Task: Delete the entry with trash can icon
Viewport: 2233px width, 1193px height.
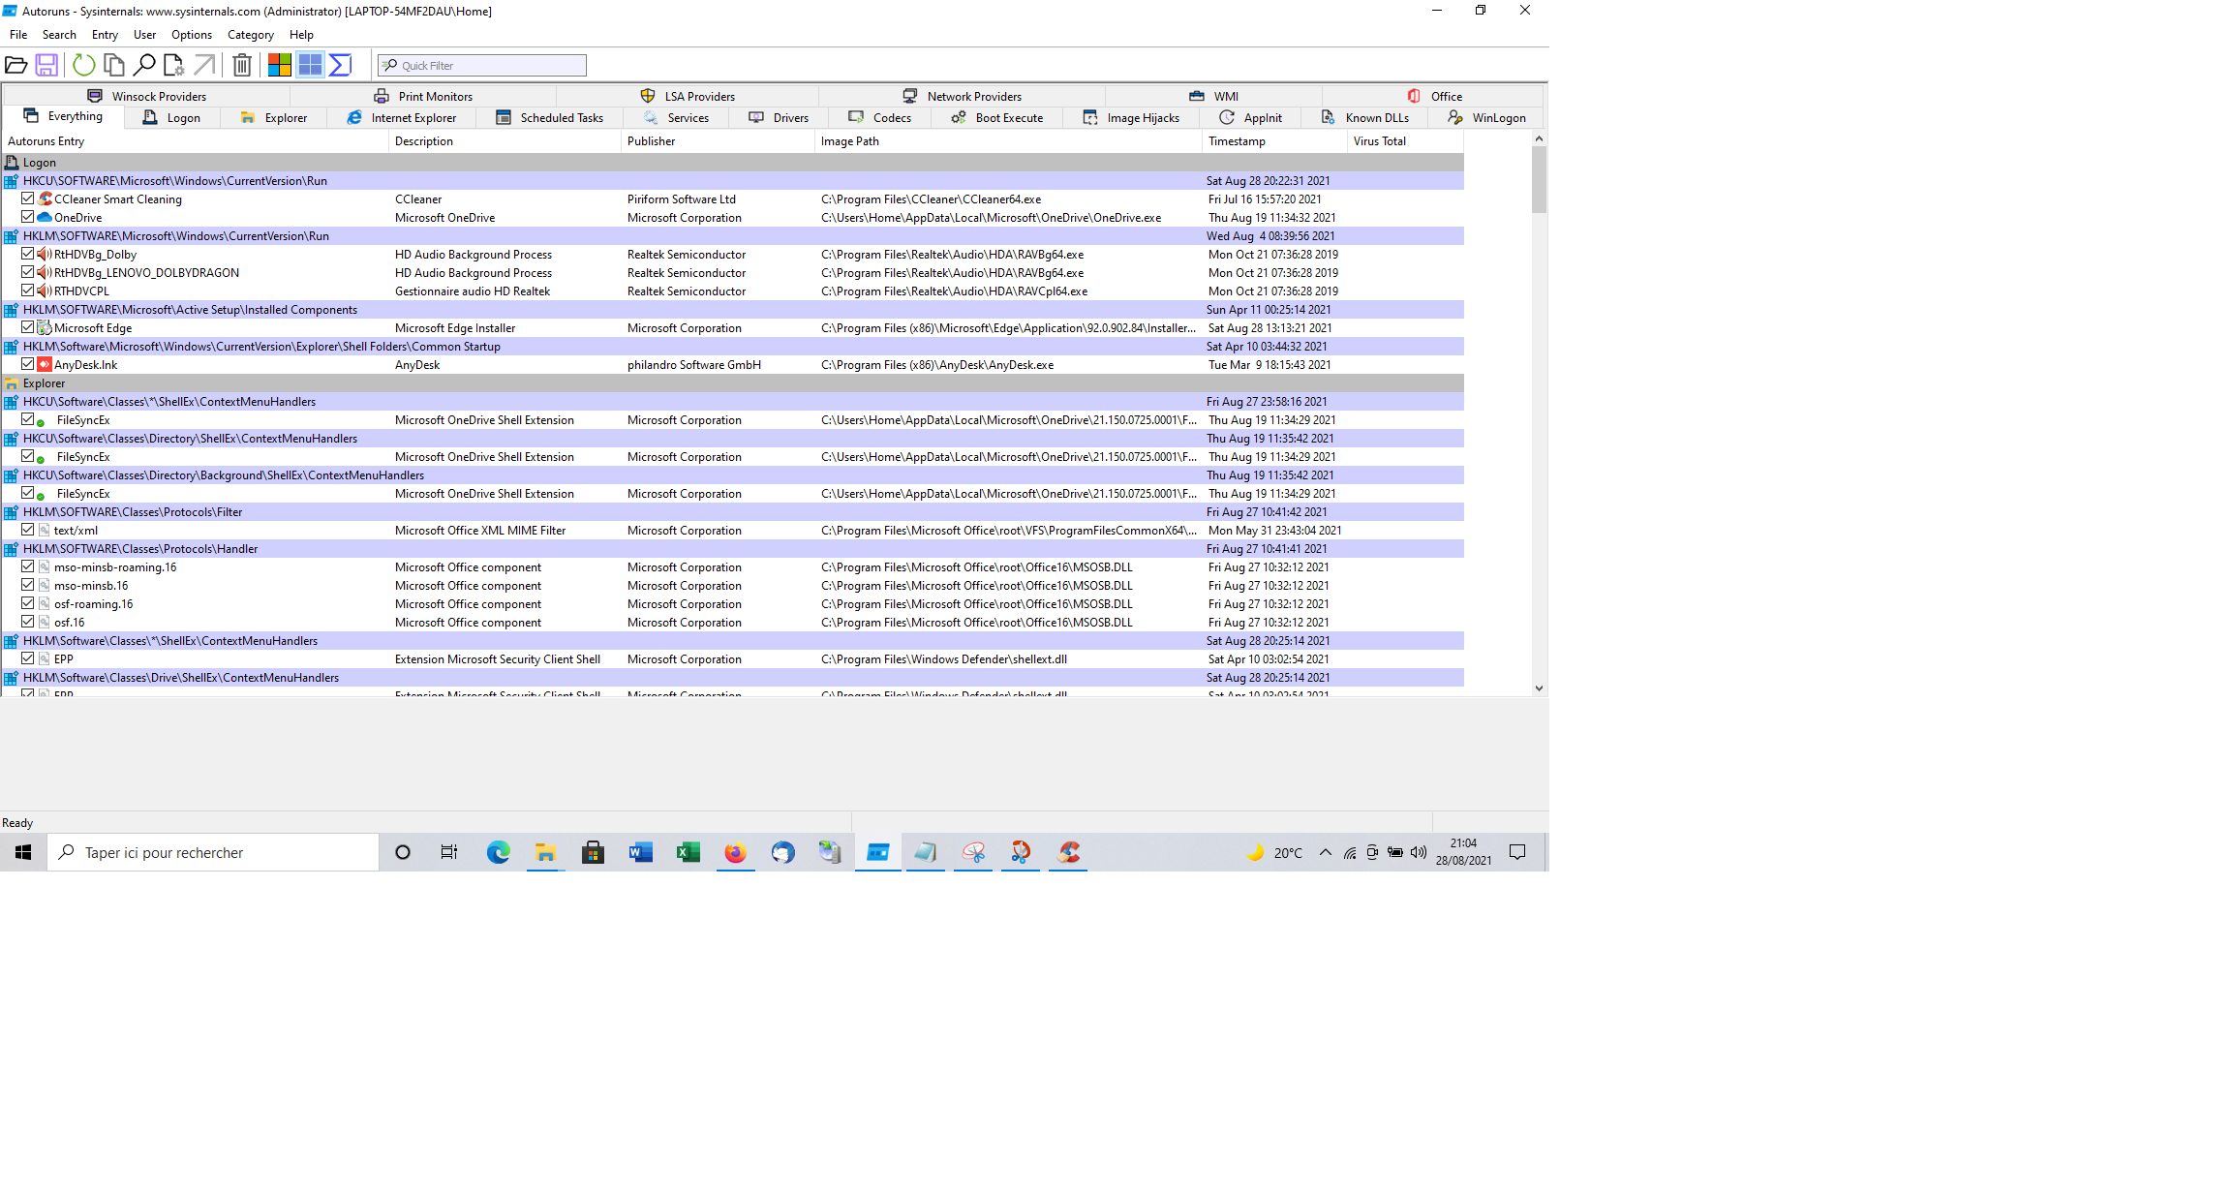Action: 242,65
